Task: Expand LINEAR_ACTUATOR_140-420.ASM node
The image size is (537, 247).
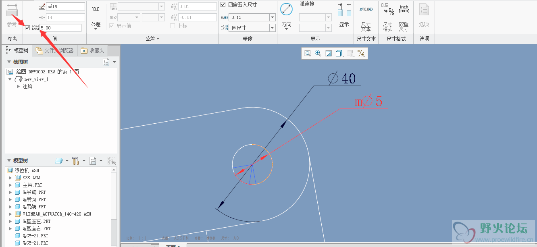Action: point(10,214)
